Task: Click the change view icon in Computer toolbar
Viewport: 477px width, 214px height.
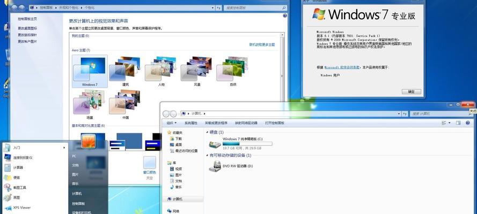Action: [x=444, y=123]
